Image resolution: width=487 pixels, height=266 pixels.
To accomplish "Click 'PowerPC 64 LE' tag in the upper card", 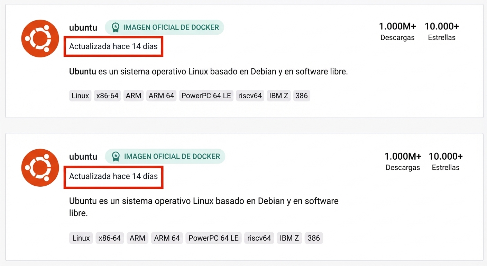I will point(206,96).
